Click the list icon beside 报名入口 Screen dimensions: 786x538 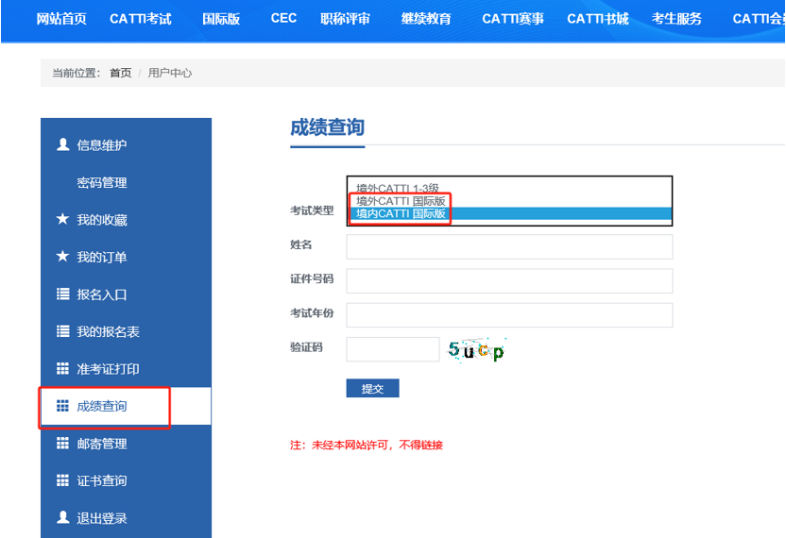62,294
